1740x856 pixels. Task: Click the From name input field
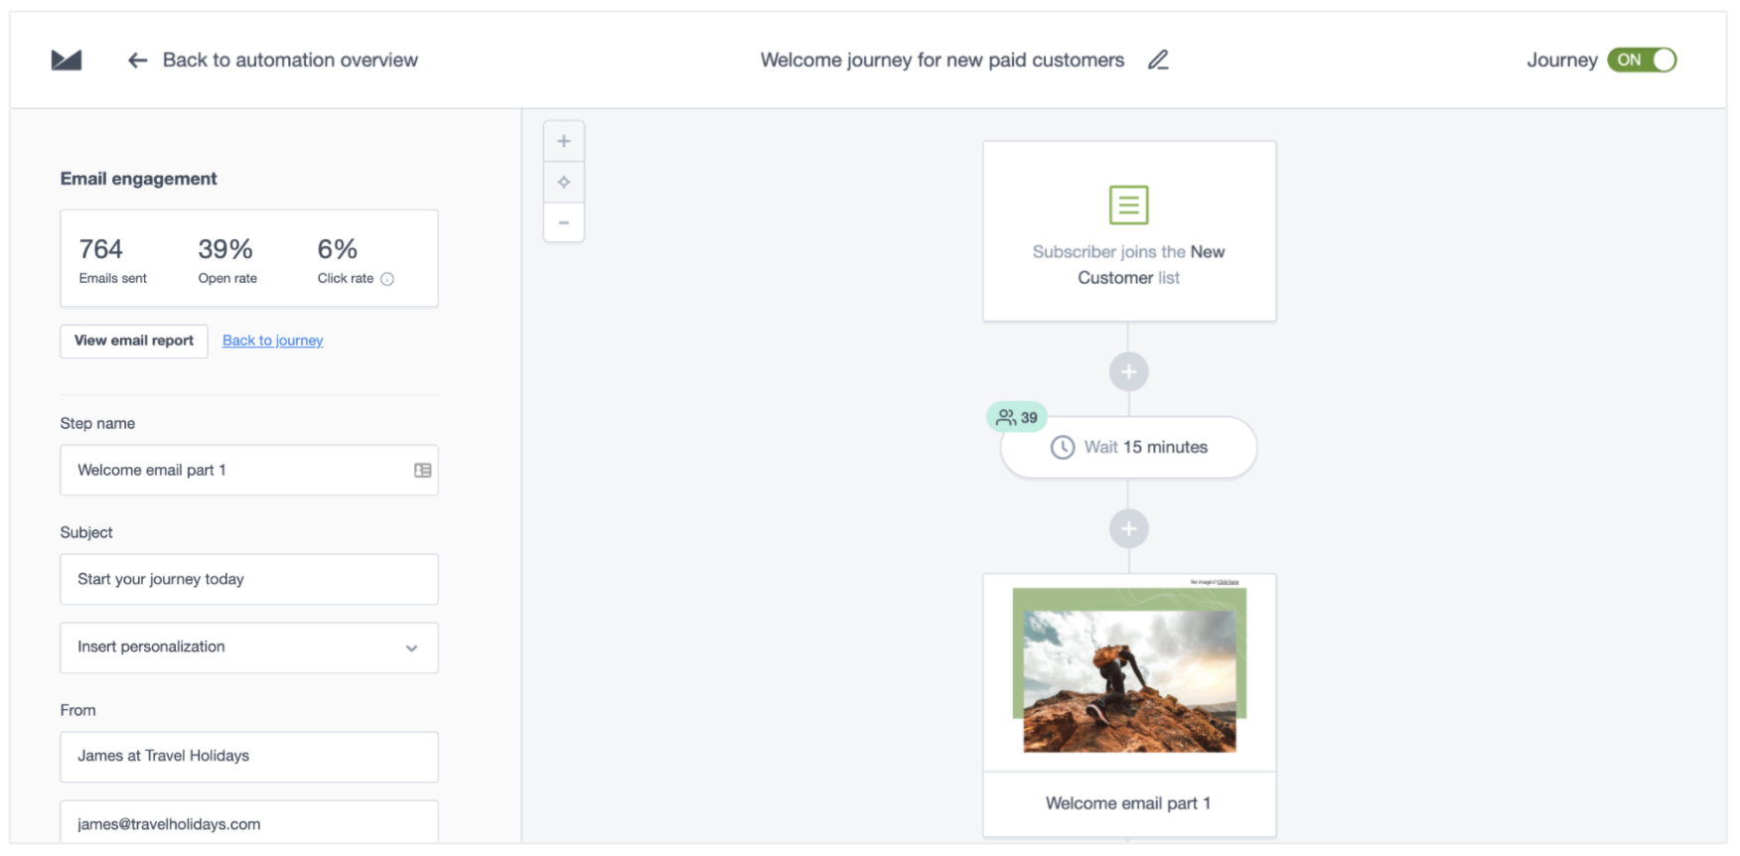pyautogui.click(x=249, y=757)
